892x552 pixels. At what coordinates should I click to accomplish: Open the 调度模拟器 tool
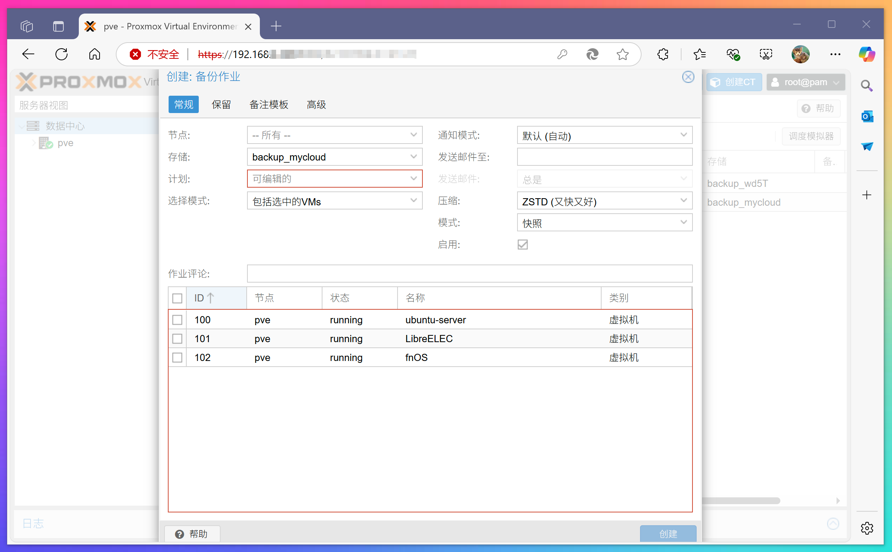[811, 136]
